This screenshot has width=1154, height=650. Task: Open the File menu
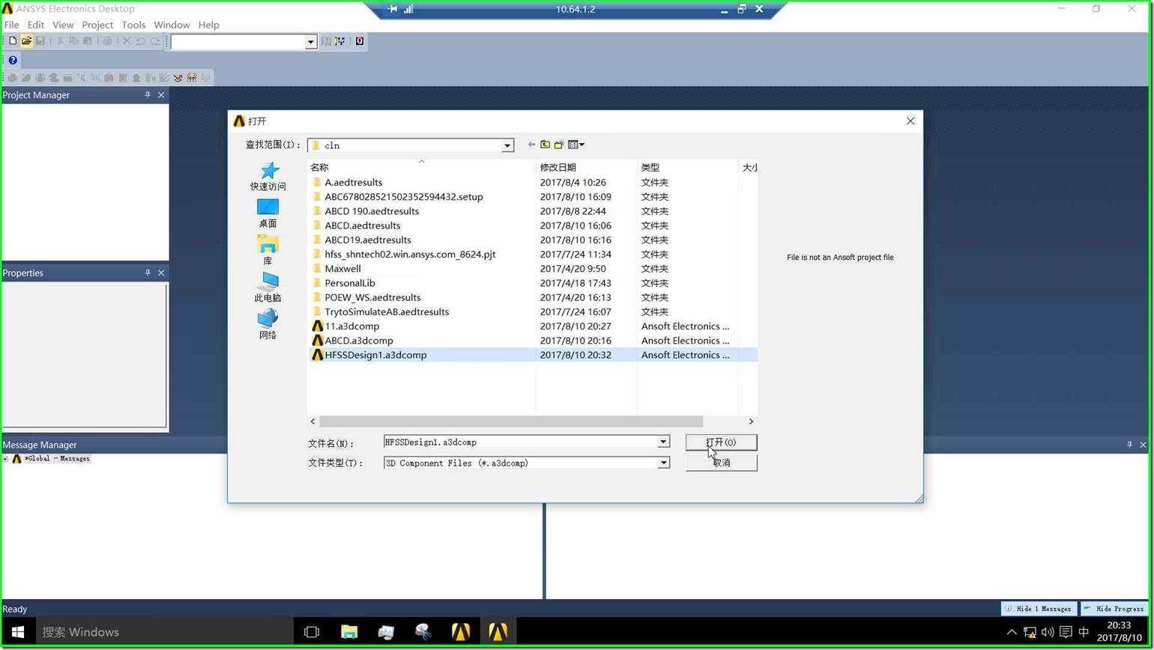click(x=11, y=25)
